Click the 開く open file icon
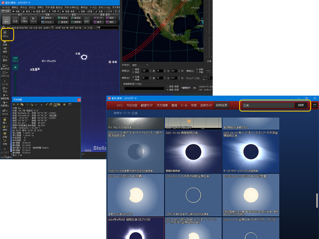Screen dimensions: 319x239 click(x=5, y=121)
